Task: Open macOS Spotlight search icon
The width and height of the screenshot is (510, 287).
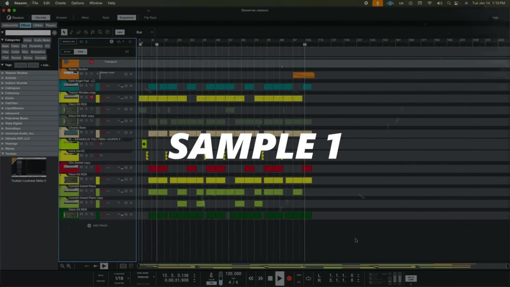Action: tap(449, 3)
